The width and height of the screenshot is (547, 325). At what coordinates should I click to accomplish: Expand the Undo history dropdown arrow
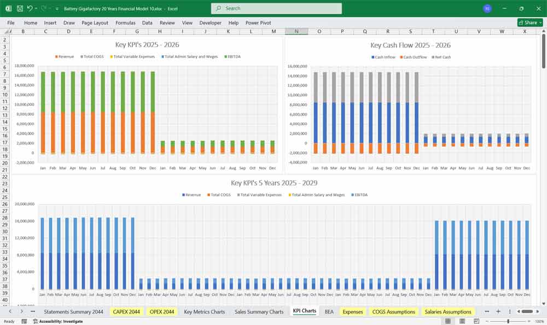pyautogui.click(x=36, y=9)
